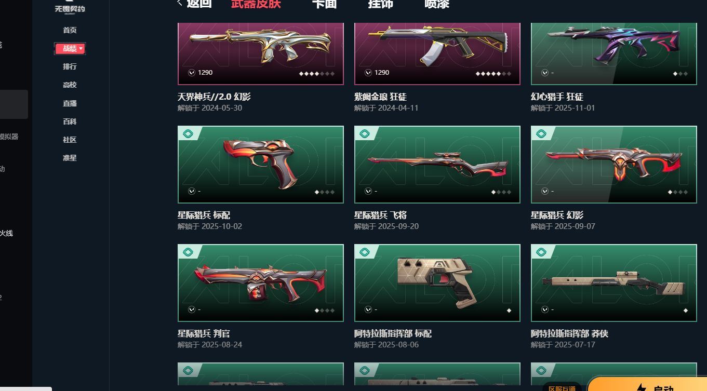
Task: Open 排行 in the side menu
Action: click(70, 66)
